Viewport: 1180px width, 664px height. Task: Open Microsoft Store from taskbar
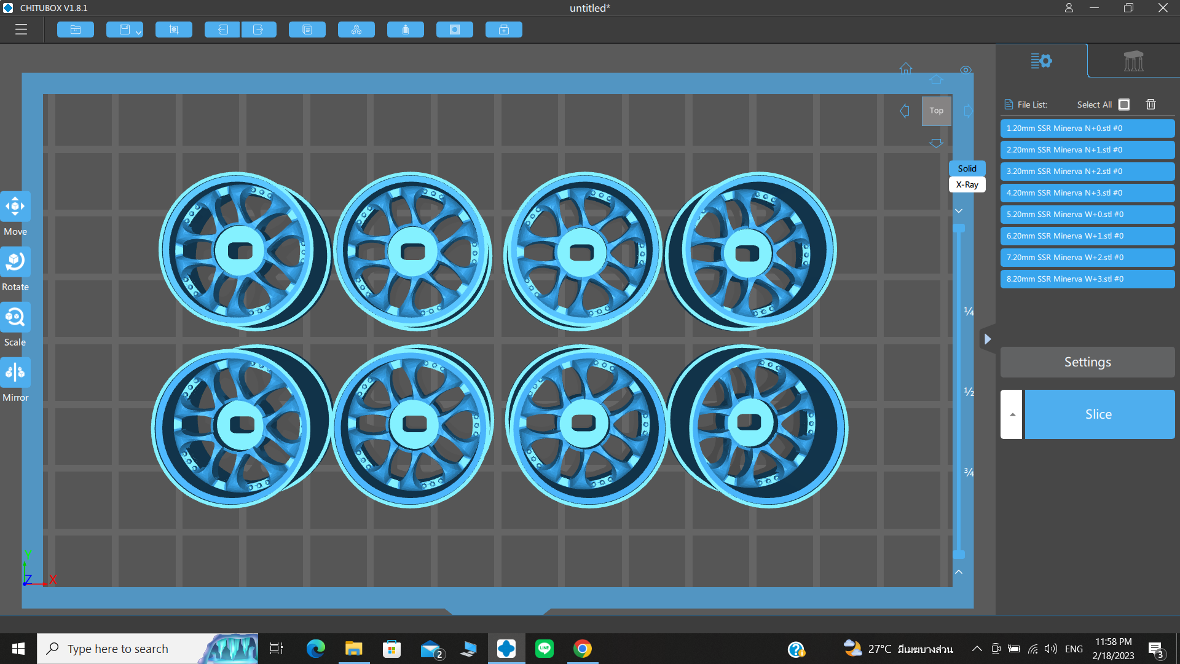point(392,649)
